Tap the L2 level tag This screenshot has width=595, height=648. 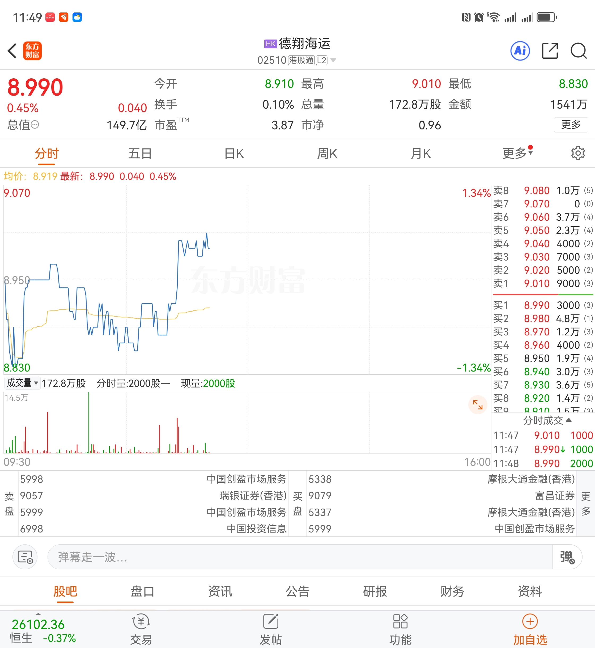(321, 60)
